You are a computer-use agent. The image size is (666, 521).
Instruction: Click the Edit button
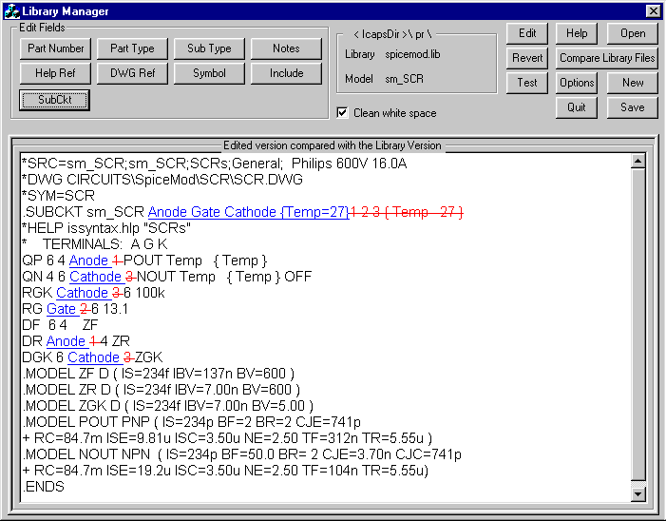[527, 33]
